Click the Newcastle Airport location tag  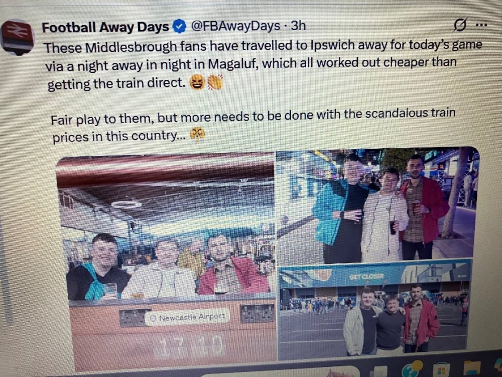(188, 317)
